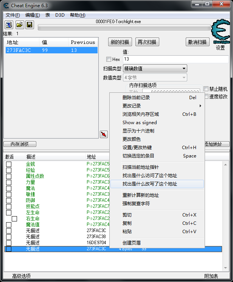
Task: Toggle the Hex checkbox
Action: pos(109,59)
